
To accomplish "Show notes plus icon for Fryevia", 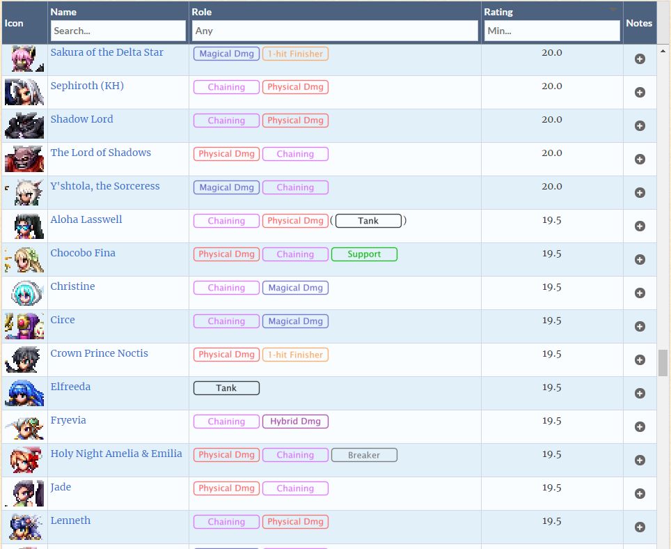I will click(x=640, y=426).
